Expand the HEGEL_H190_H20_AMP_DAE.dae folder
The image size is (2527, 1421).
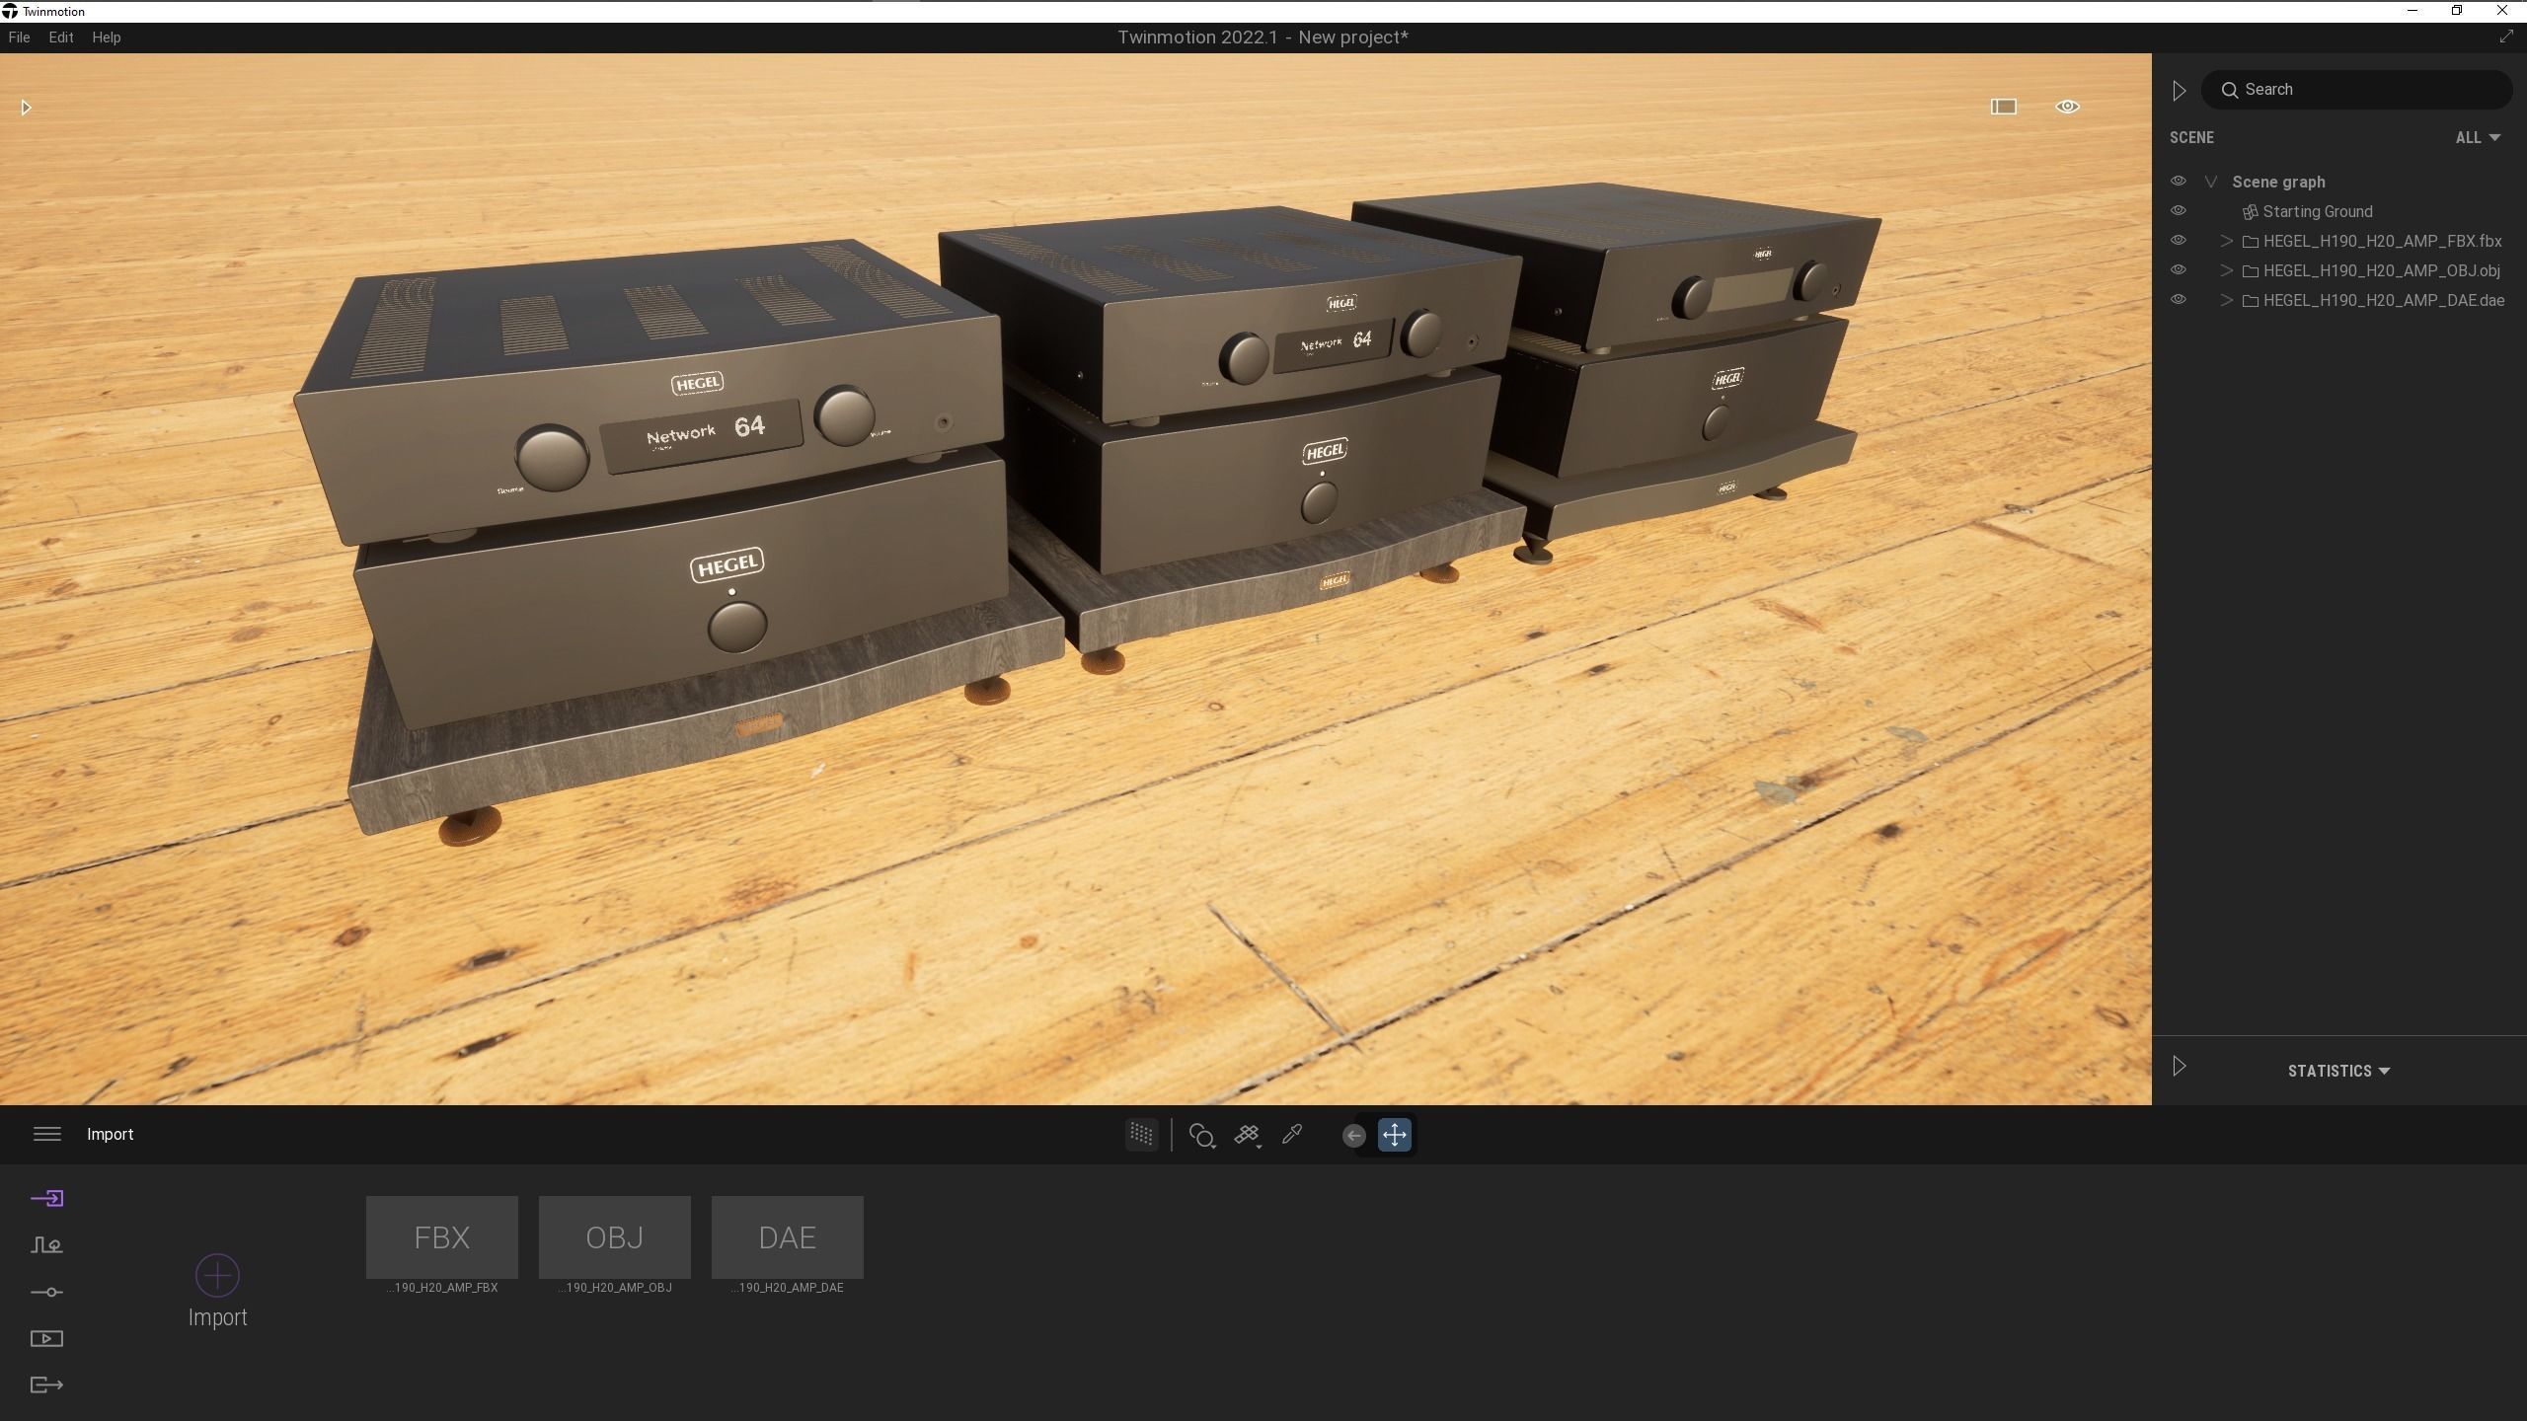click(2226, 301)
